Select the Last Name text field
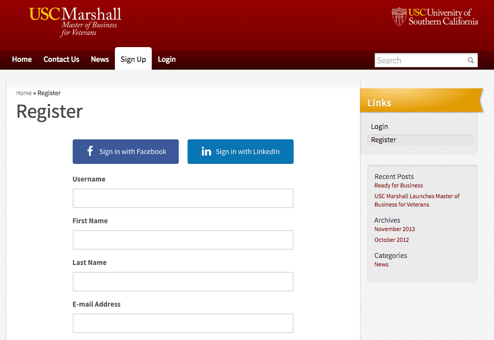This screenshot has height=340, width=494. click(183, 282)
